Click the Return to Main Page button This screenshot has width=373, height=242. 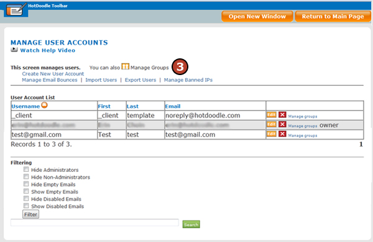(333, 16)
